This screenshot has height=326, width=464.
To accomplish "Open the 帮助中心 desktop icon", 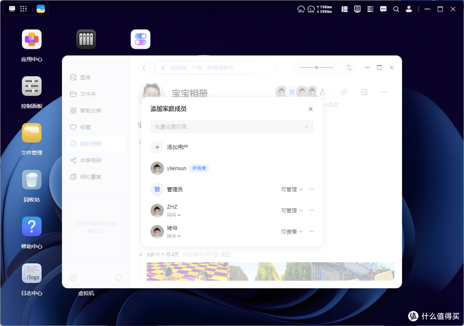I will [x=32, y=226].
